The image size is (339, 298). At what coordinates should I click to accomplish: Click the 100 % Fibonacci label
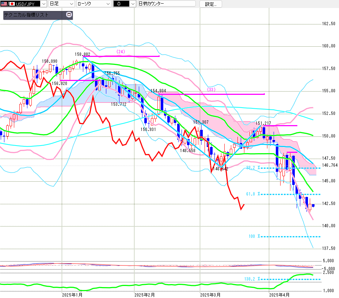coord(254,236)
